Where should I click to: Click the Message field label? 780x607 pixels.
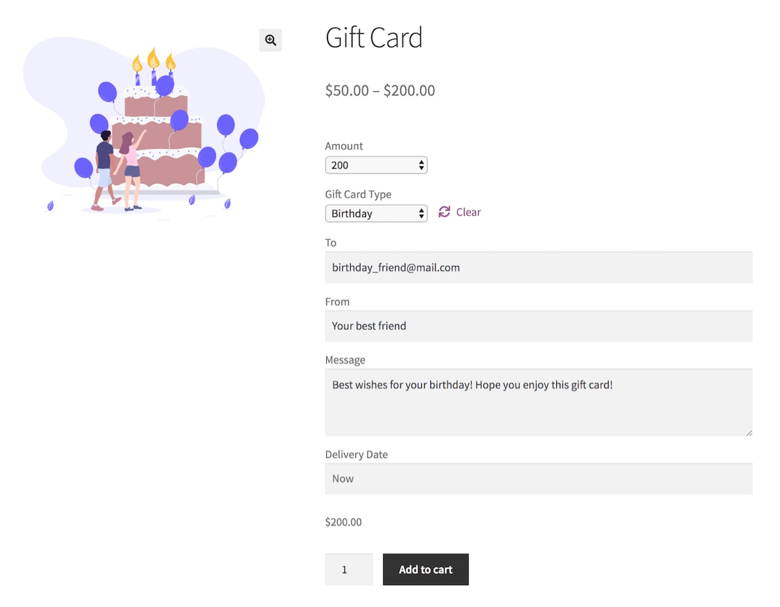coord(345,360)
